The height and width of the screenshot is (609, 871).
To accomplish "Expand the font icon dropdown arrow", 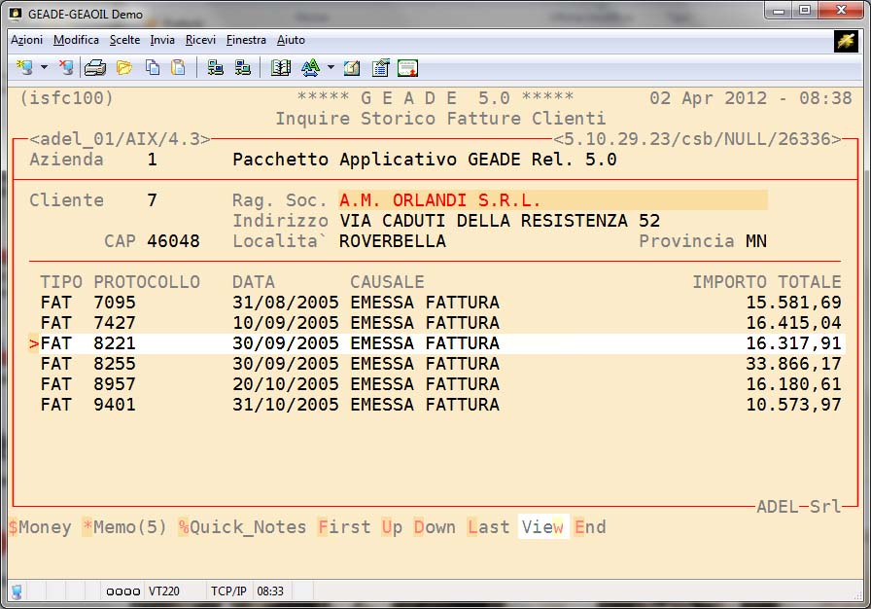I will point(331,67).
